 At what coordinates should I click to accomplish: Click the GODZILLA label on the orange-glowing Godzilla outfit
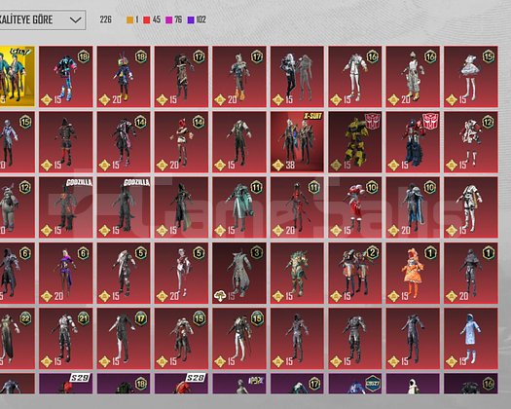79,182
